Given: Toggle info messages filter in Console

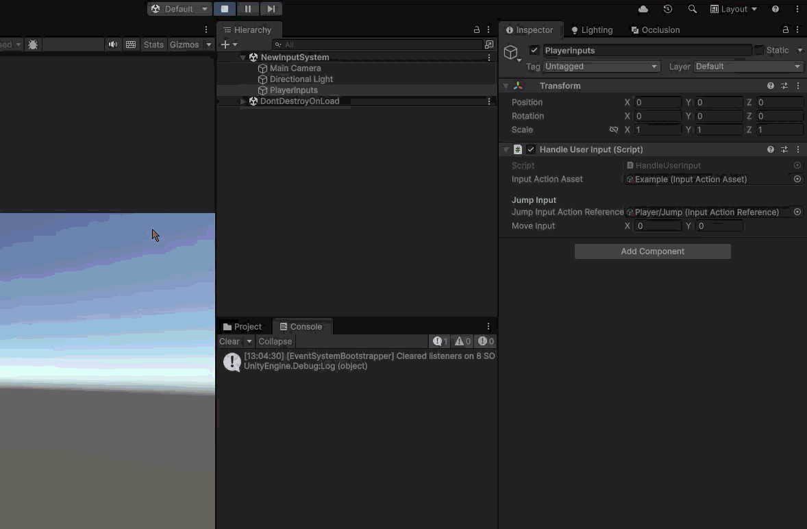Looking at the screenshot, I should pyautogui.click(x=440, y=341).
